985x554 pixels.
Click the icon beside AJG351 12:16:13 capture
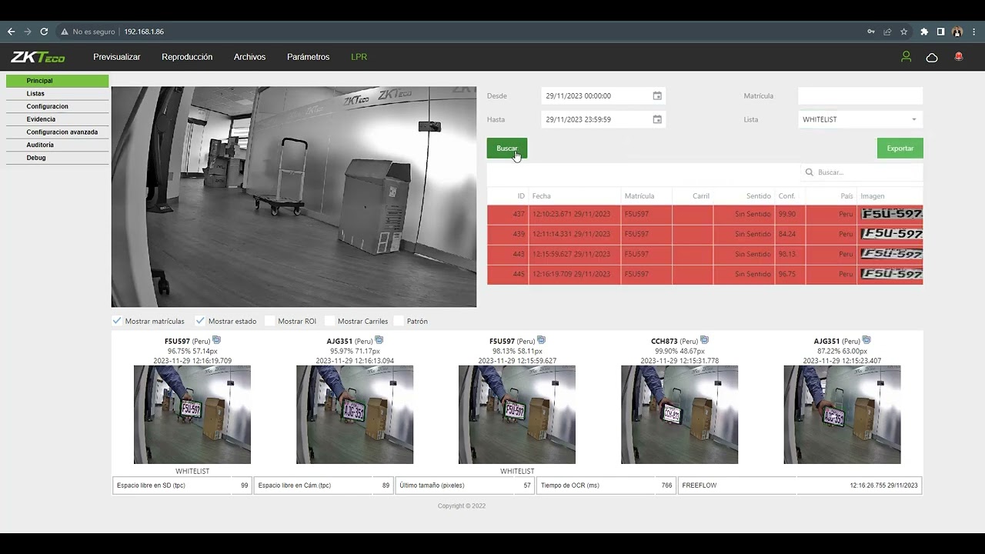[x=379, y=340]
